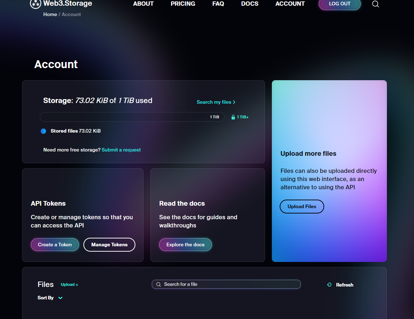Click the storage usage progress bar
The height and width of the screenshot is (319, 414).
click(132, 117)
